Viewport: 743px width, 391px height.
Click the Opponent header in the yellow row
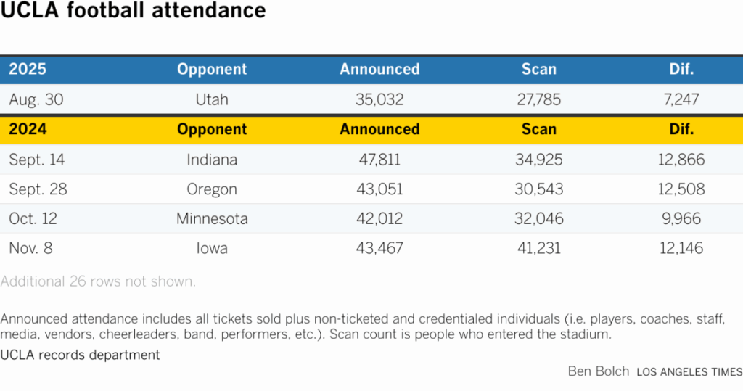[212, 130]
